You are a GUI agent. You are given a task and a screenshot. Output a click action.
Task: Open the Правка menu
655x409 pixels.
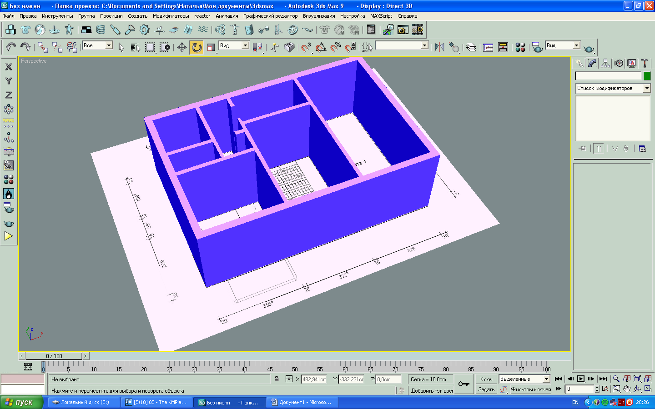point(28,16)
